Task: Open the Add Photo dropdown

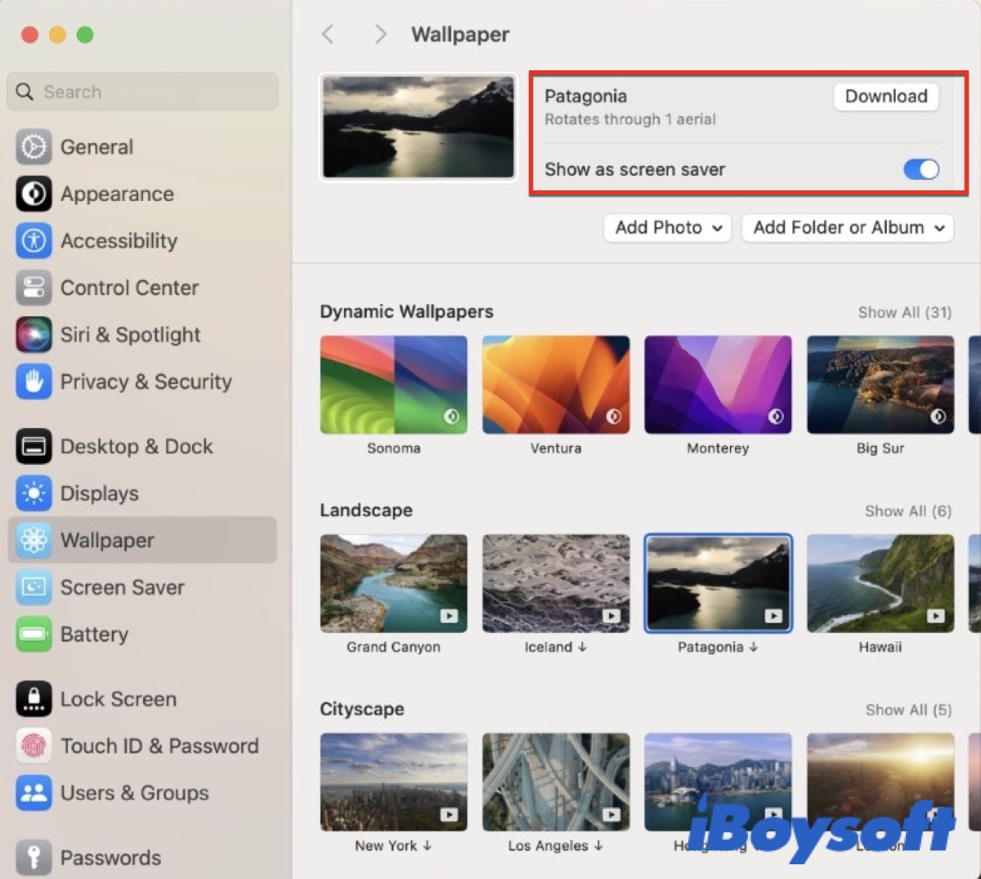Action: (x=667, y=228)
